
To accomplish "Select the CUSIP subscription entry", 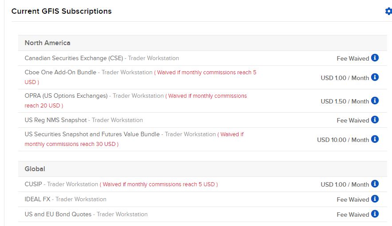I will [x=203, y=184].
